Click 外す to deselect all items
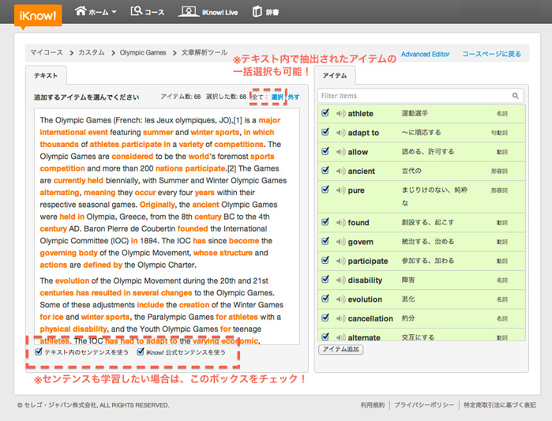 tap(293, 97)
